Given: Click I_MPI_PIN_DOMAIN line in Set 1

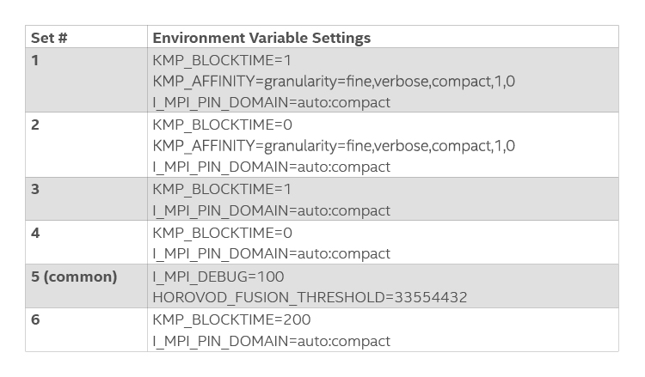Looking at the screenshot, I should click(x=271, y=102).
